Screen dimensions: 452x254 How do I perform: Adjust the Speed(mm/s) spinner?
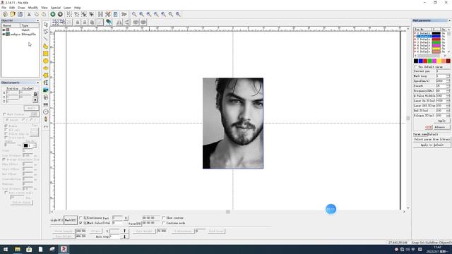point(448,81)
